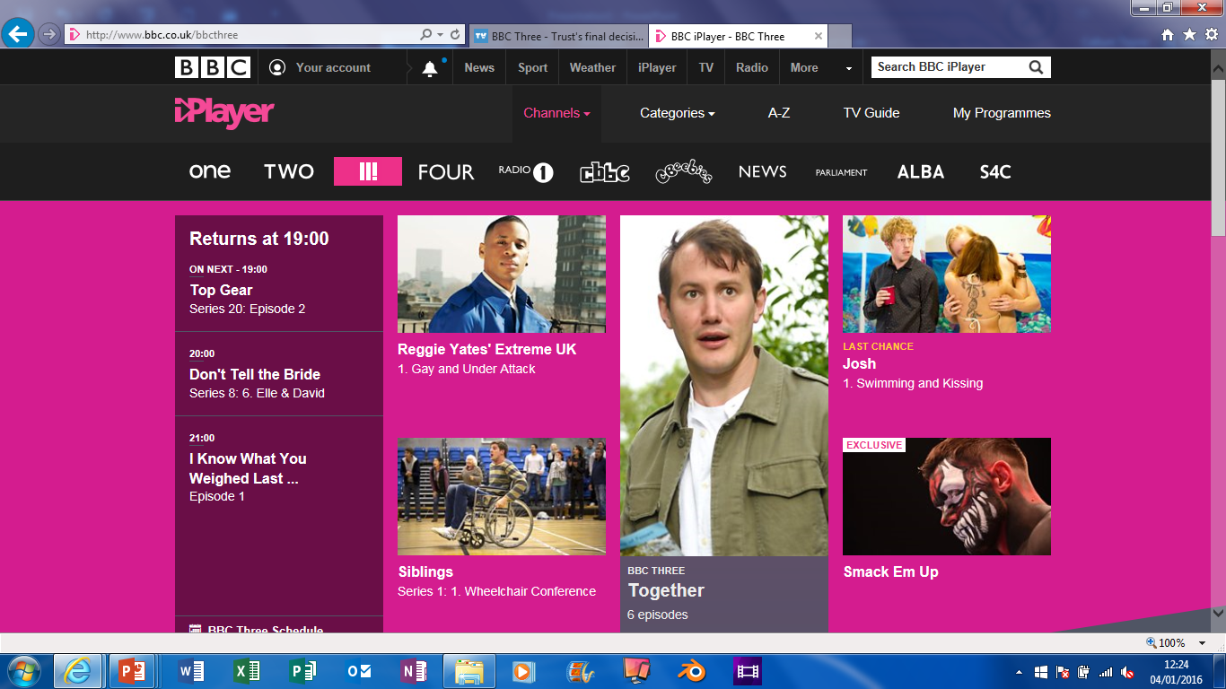
Task: Open the browser Home icon
Action: pyautogui.click(x=1168, y=35)
